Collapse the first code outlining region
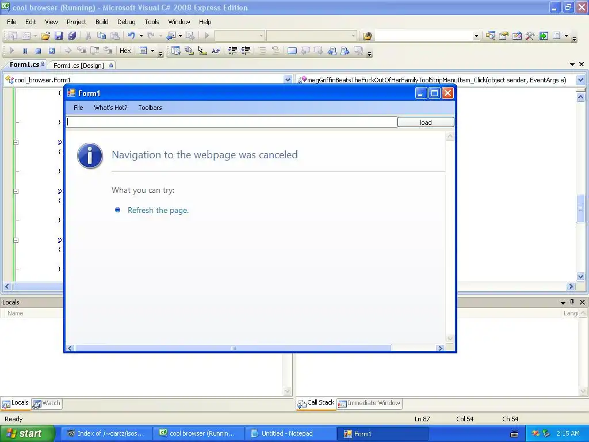Screen dimensions: 589x442 pos(16,142)
